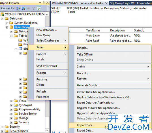
Task: Open the Connect dropdown in Object Explorer
Action: 8,8
